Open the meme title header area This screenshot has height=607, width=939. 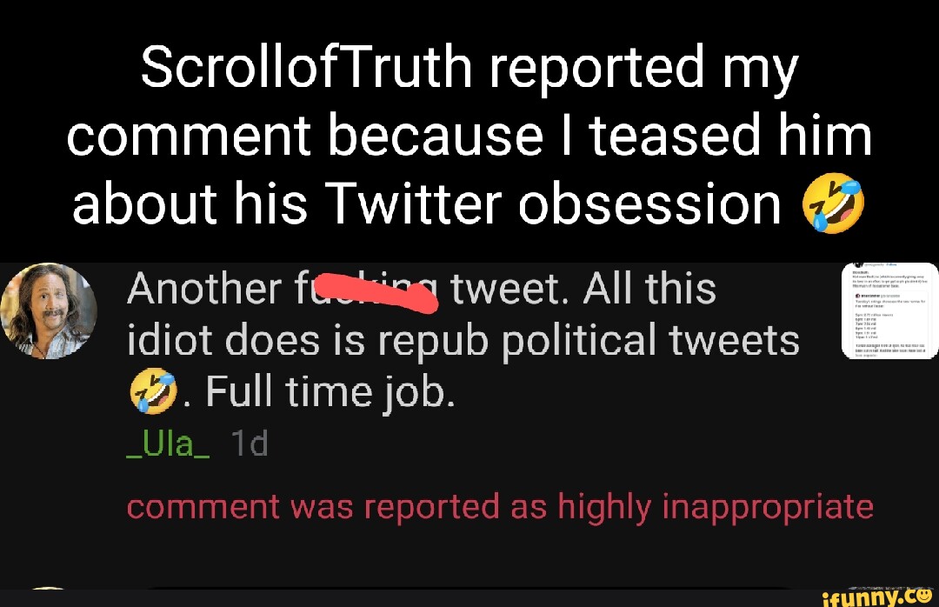click(x=469, y=135)
